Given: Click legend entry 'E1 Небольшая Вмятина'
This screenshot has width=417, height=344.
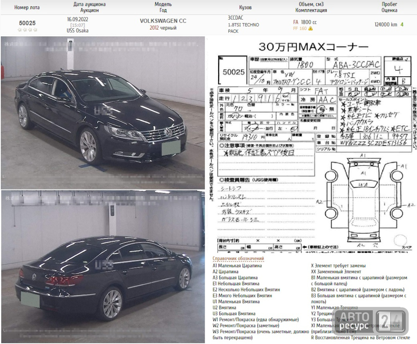Looking at the screenshot, I should [236, 284].
